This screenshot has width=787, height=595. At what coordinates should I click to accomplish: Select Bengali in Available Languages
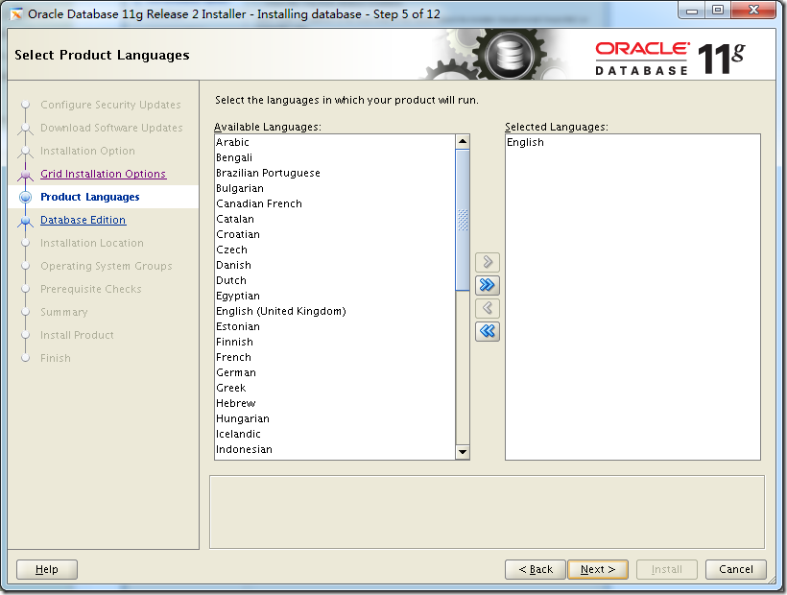click(x=334, y=157)
